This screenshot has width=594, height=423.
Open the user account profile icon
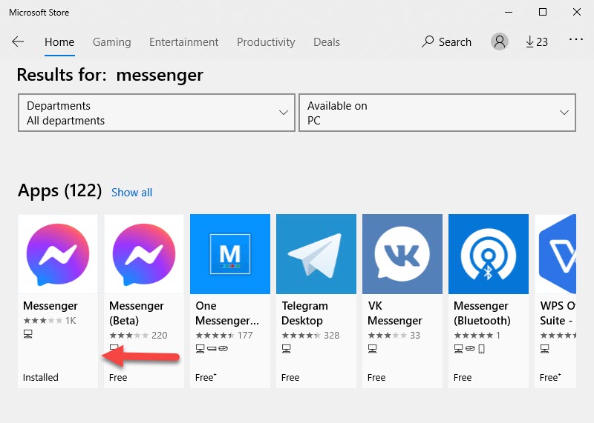click(500, 42)
